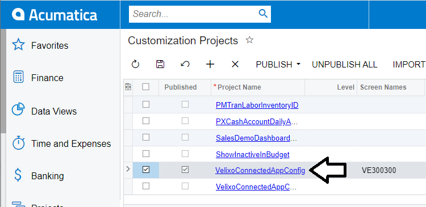The height and width of the screenshot is (207, 426).
Task: Refresh the projects list
Action: click(x=135, y=64)
